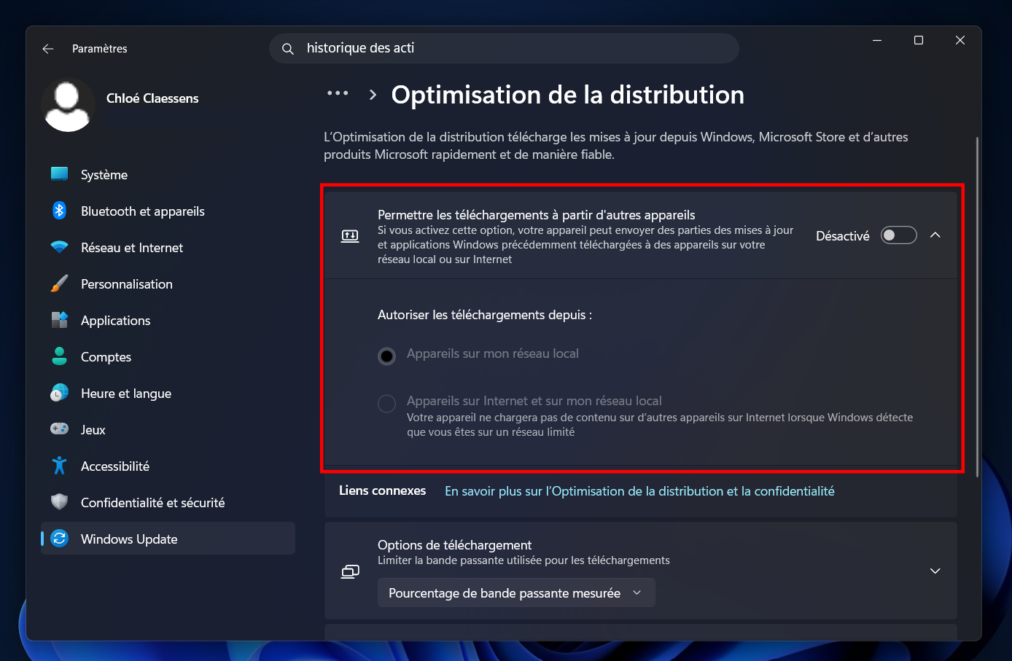Click the Confidentialité et sécurité shield icon
1012x661 pixels.
[x=60, y=502]
